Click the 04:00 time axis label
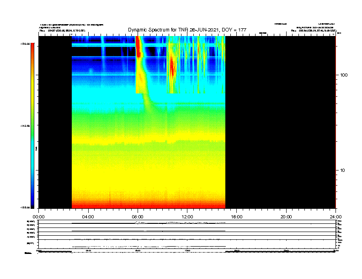This screenshot has width=362, height=279. pos(88,217)
